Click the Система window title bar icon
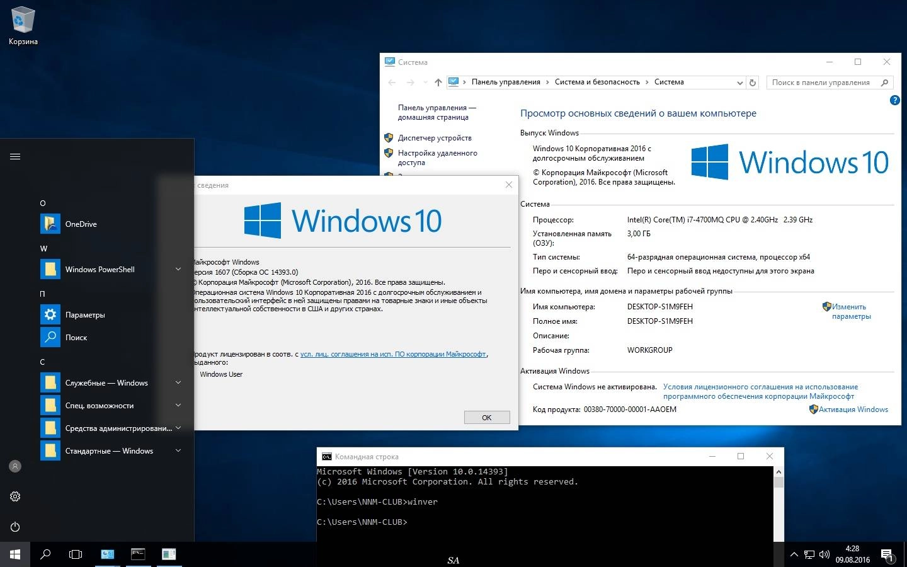 tap(389, 62)
